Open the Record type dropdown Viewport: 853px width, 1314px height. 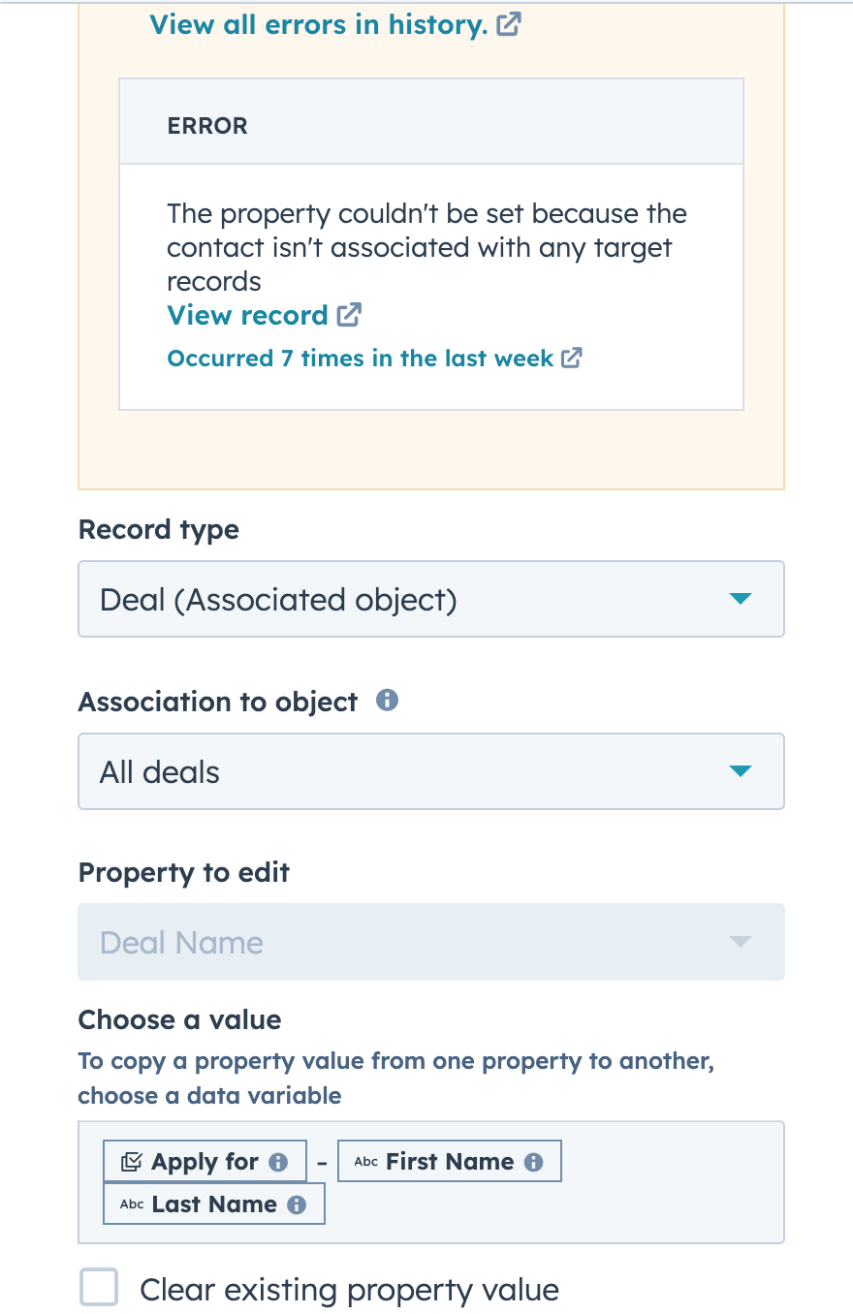tap(430, 598)
